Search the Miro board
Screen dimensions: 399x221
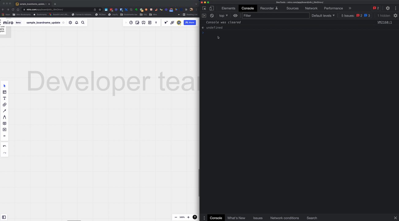83,22
